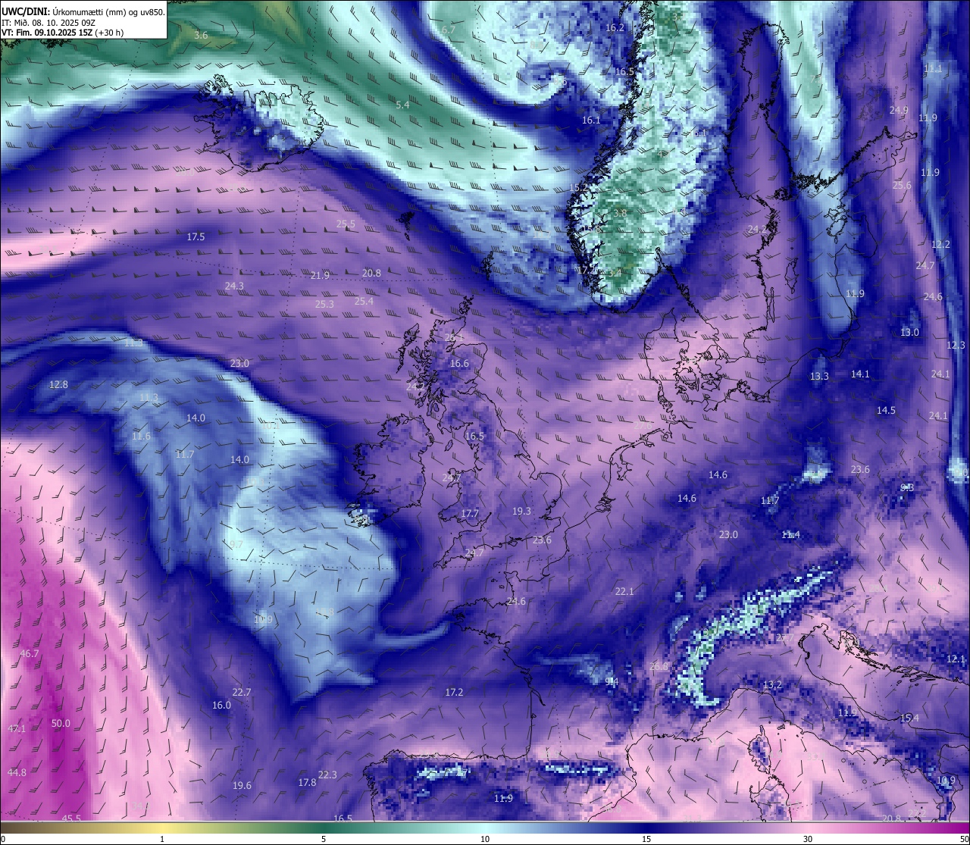The image size is (970, 845).
Task: Click the colour scale tick labelled 10
Action: [x=485, y=839]
